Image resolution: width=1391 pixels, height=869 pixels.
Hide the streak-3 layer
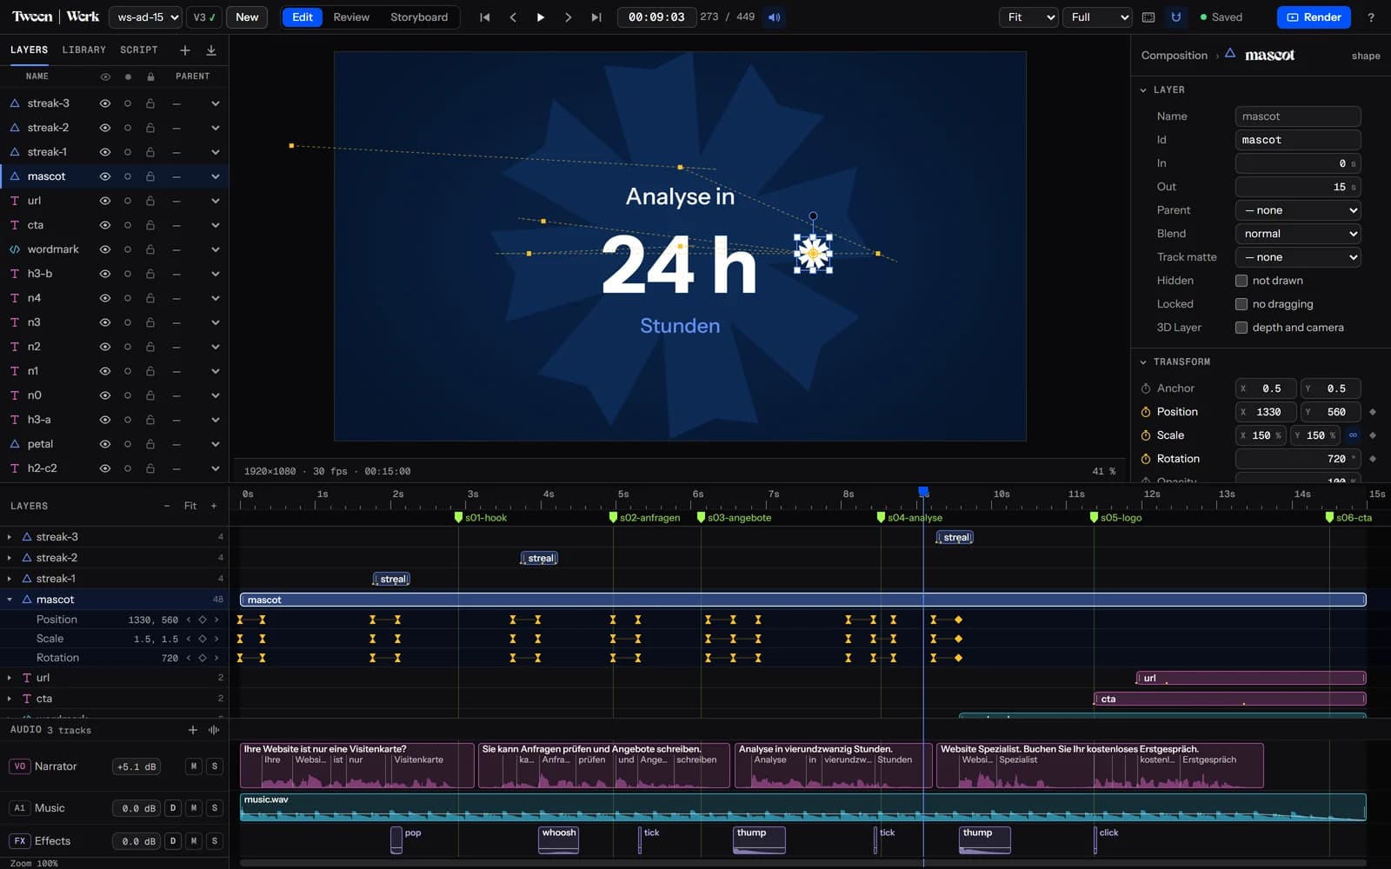tap(105, 103)
